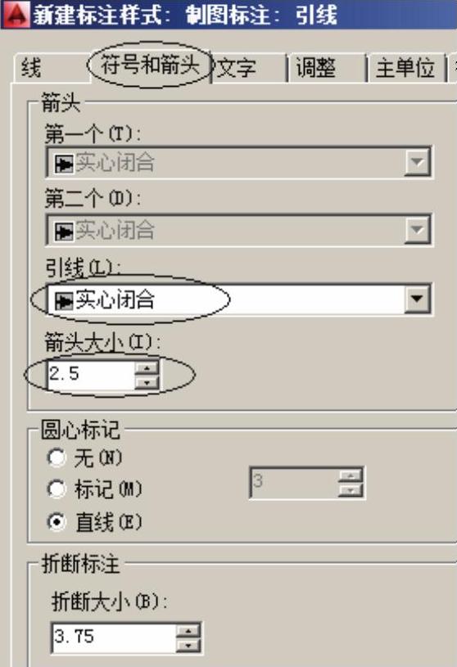Image resolution: width=457 pixels, height=667 pixels.
Task: Expand the 第二个(D) arrowhead dropdown arrow
Action: coord(417,230)
